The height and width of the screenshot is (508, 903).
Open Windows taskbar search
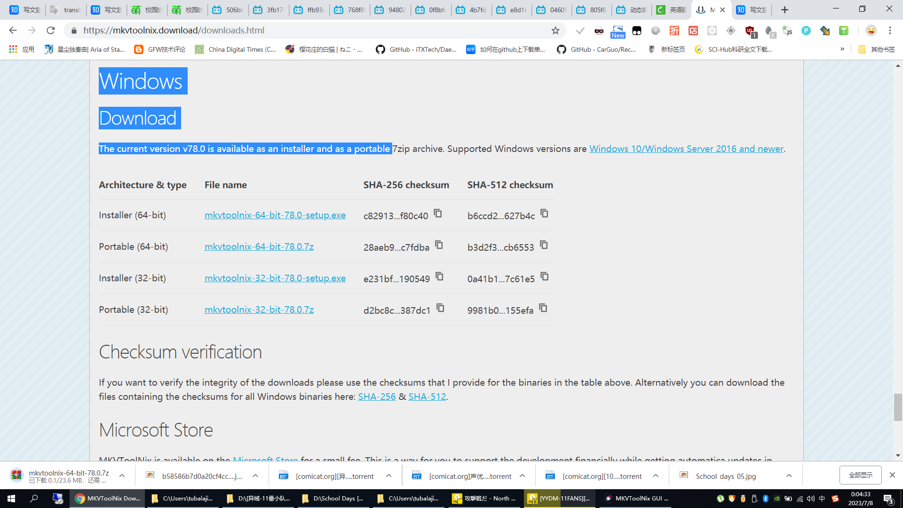(x=34, y=499)
